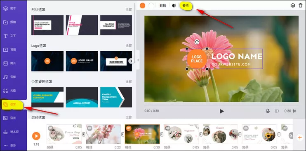Select the LOGO NAME overlay thumbnail

click(x=82, y=61)
